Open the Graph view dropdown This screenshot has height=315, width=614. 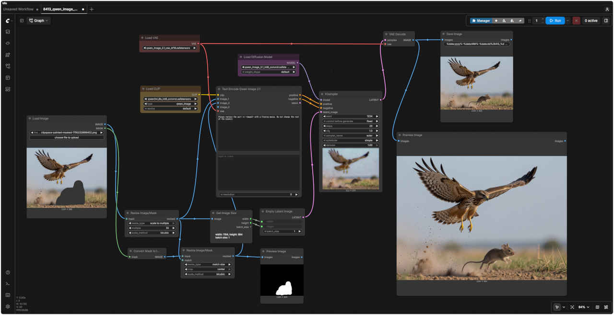[x=38, y=21]
